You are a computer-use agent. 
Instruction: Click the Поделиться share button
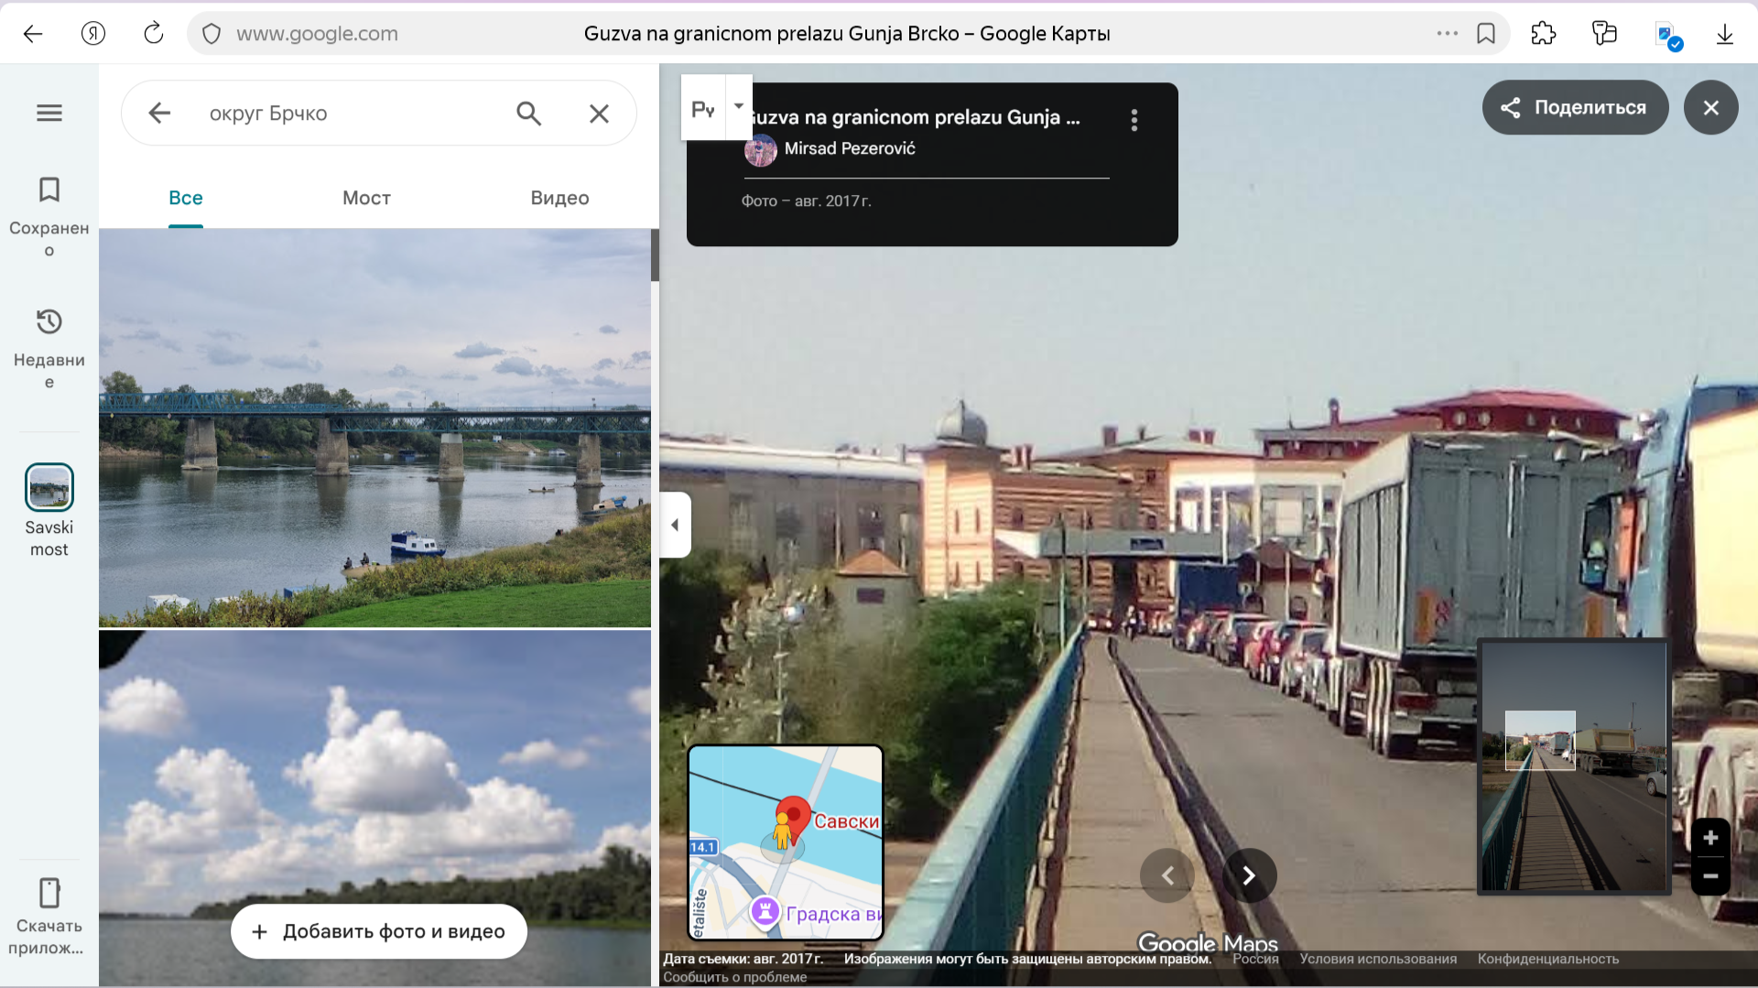[1575, 107]
